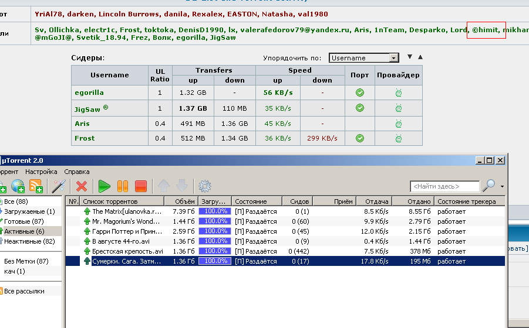Sort seeders descending with down triangle
This screenshot has width=529, height=328.
(410, 57)
